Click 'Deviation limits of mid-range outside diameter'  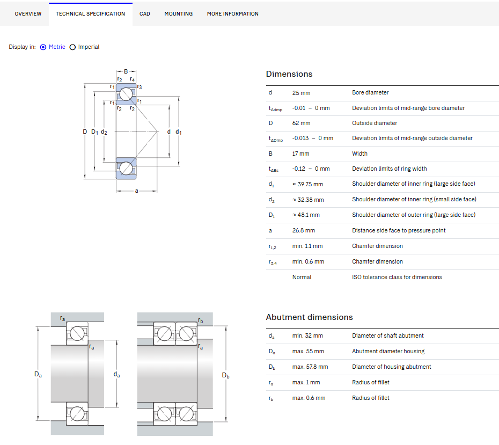(412, 138)
